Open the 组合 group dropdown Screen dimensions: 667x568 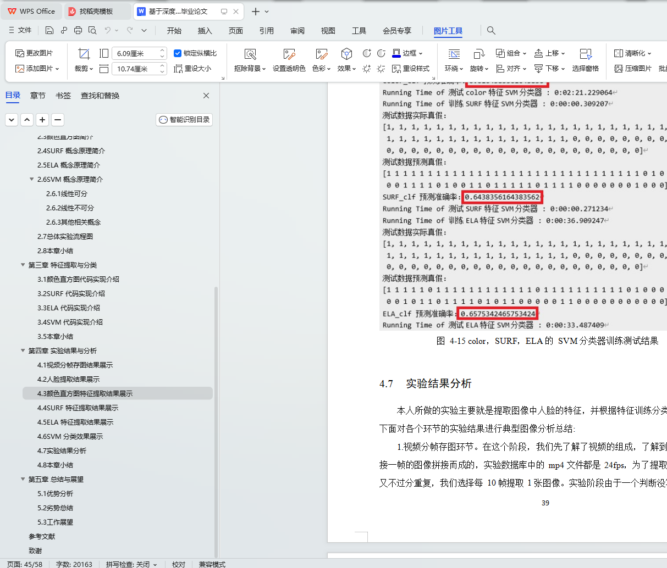click(x=524, y=54)
